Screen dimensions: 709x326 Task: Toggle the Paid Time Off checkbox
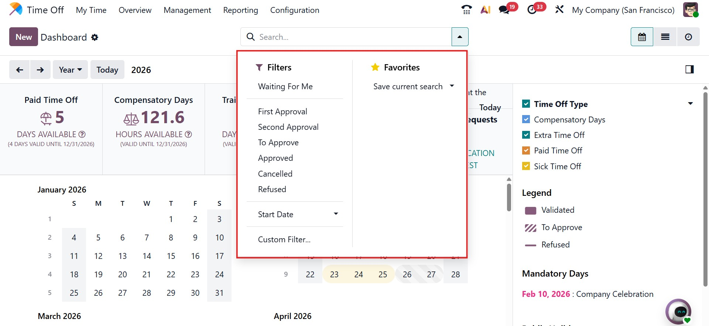click(x=526, y=150)
